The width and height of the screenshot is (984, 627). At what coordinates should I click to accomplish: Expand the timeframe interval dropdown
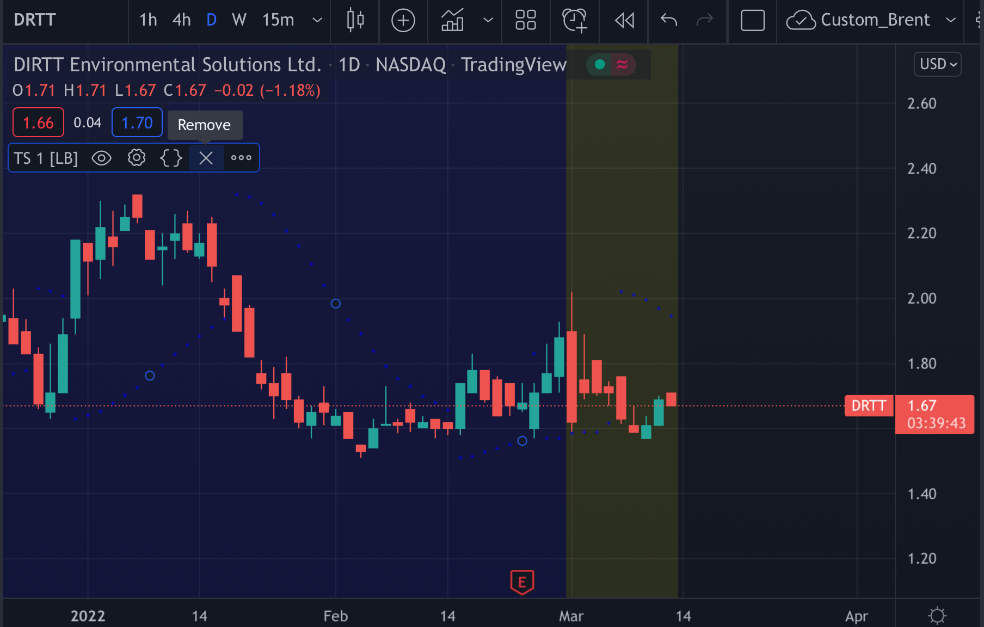point(317,20)
